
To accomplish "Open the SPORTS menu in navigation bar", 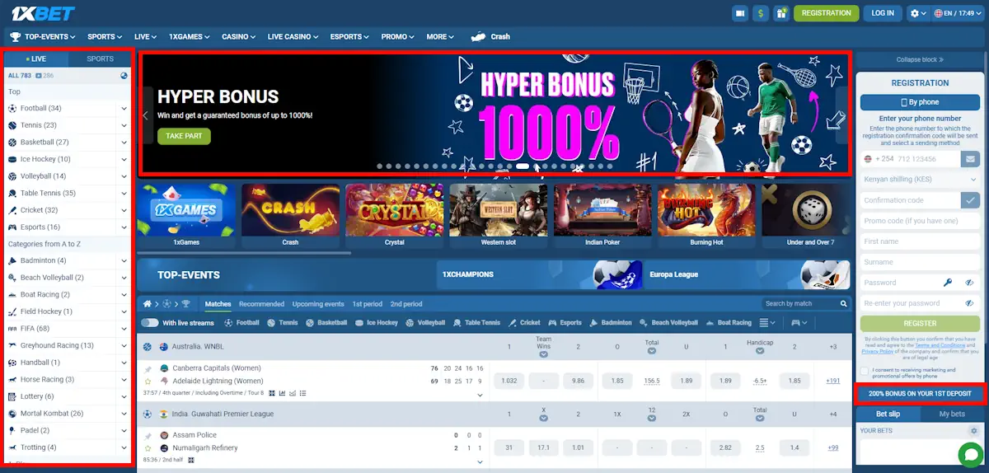I will (x=105, y=36).
